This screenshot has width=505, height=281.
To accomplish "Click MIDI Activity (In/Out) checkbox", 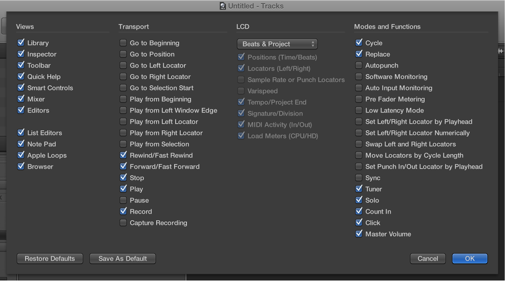I will (241, 125).
